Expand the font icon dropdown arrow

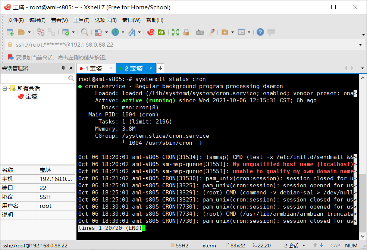click(x=139, y=32)
